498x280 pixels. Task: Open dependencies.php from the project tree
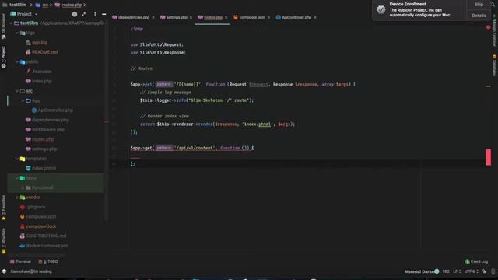(x=51, y=120)
